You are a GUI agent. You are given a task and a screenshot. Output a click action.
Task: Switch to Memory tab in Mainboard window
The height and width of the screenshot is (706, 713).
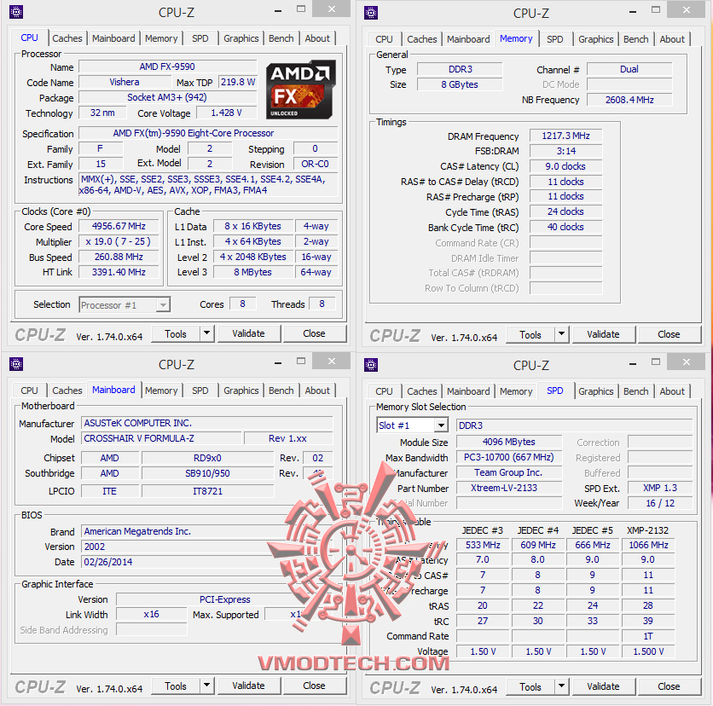pyautogui.click(x=161, y=391)
